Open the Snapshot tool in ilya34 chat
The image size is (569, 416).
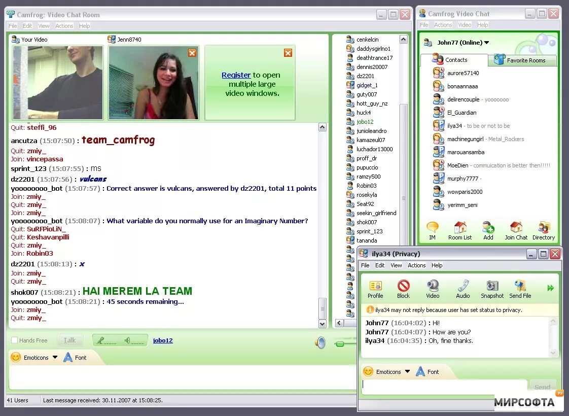pyautogui.click(x=491, y=288)
